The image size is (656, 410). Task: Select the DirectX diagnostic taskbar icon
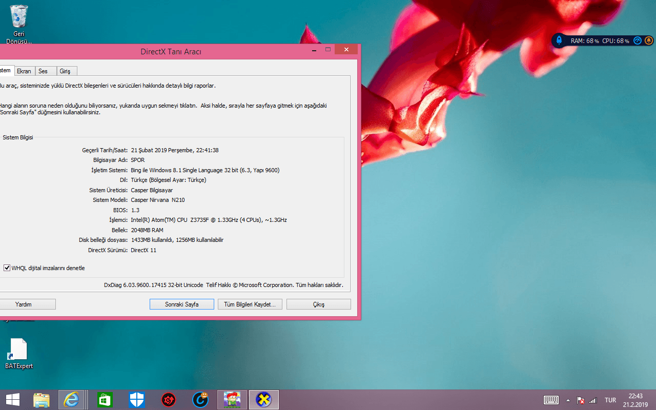click(264, 400)
